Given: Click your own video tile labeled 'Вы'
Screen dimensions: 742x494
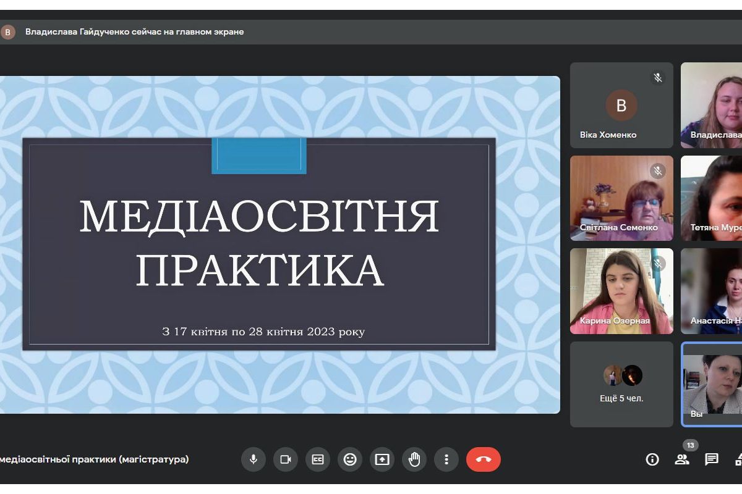Looking at the screenshot, I should pyautogui.click(x=712, y=384).
